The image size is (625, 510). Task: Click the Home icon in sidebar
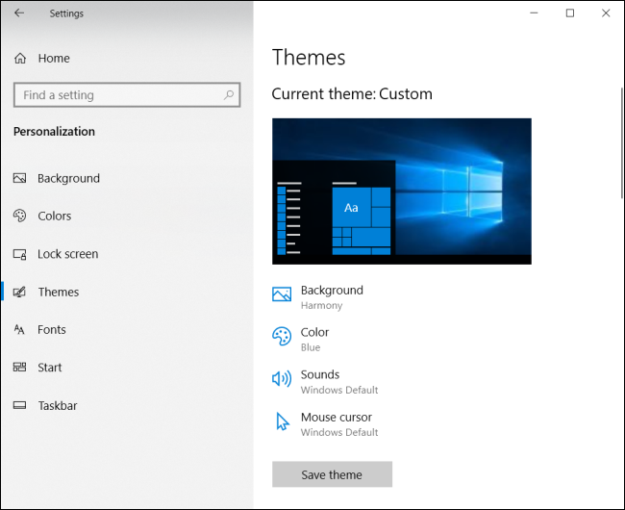point(20,59)
